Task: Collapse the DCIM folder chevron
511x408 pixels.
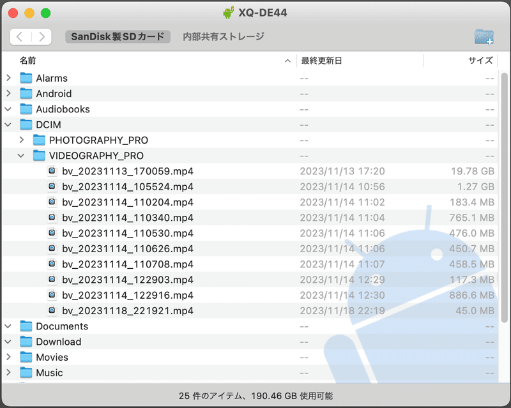Action: tap(8, 125)
